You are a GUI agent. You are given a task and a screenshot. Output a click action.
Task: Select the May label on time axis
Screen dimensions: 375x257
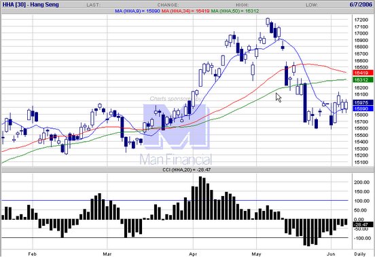[x=256, y=254]
